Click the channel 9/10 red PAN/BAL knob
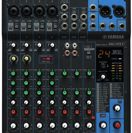Viewport: 132px width, 133px height. pyautogui.click(x=89, y=112)
